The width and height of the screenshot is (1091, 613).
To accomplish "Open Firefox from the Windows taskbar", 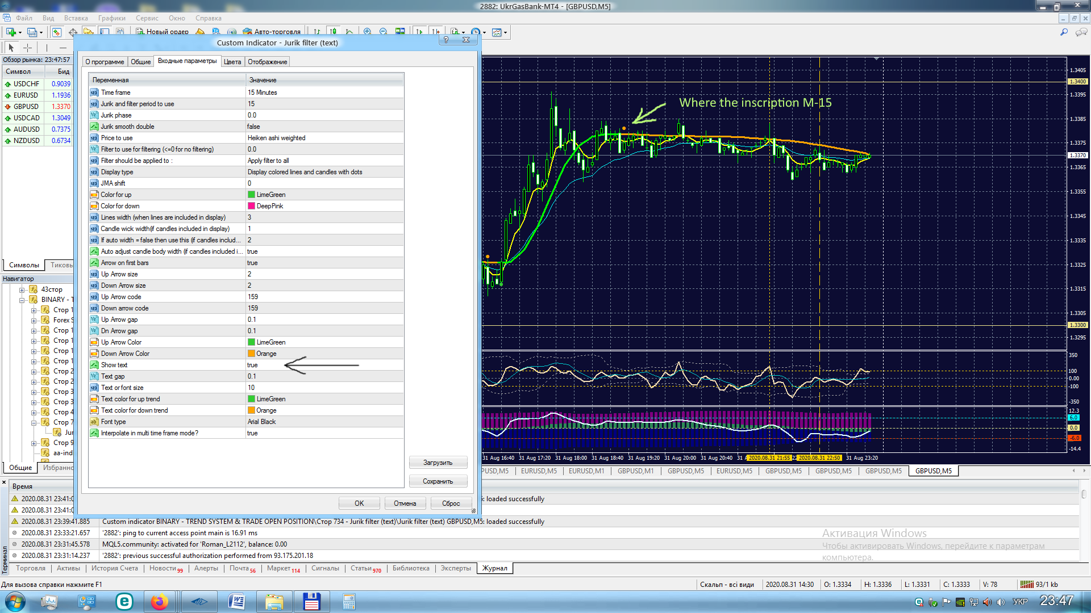I will click(160, 602).
